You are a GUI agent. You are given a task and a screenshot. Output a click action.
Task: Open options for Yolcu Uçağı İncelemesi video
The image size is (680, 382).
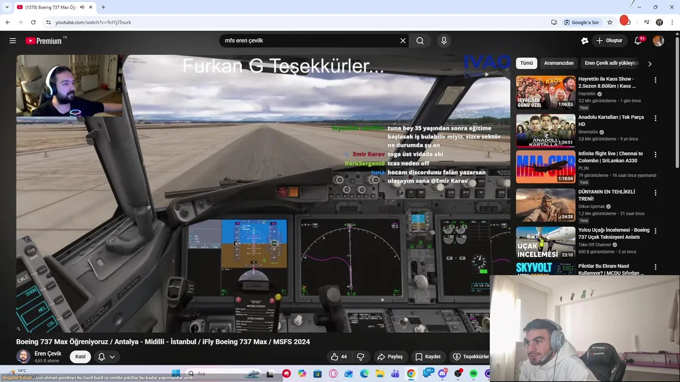coord(656,231)
